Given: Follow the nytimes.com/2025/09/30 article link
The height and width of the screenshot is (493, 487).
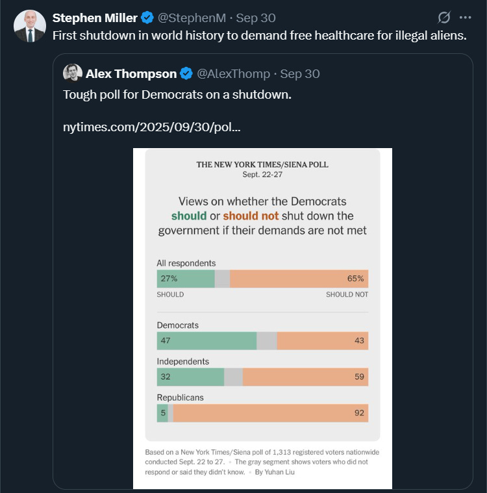Looking at the screenshot, I should [151, 127].
